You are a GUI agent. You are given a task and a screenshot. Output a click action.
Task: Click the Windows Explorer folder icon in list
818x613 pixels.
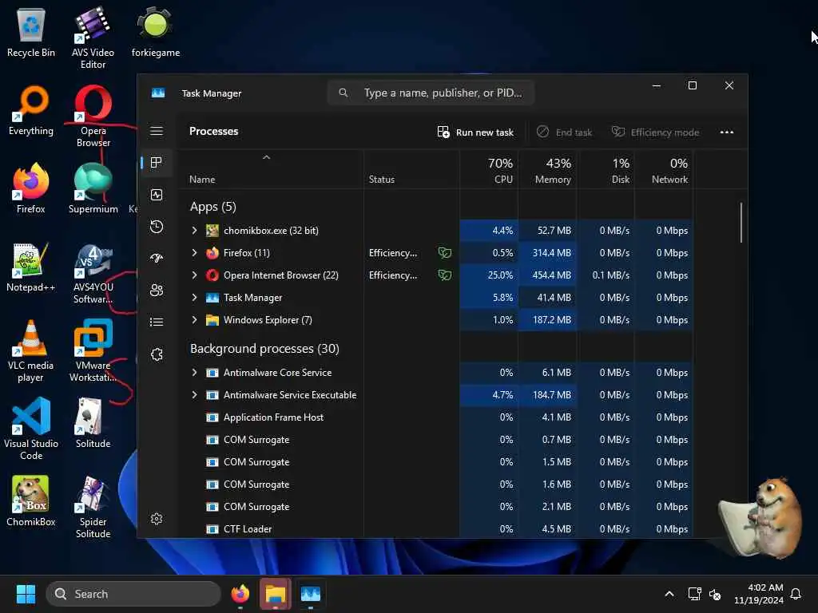coord(212,320)
